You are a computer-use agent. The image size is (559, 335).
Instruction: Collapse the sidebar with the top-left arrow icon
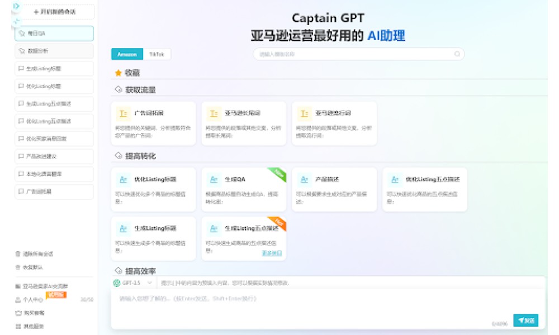click(x=16, y=6)
